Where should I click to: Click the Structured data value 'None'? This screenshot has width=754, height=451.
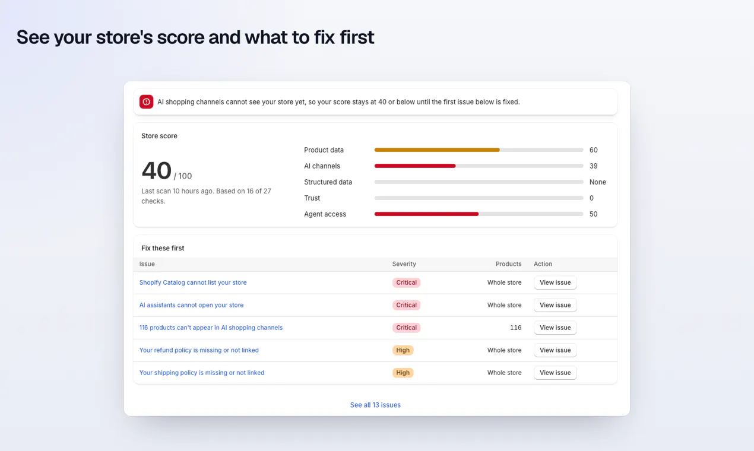click(598, 182)
